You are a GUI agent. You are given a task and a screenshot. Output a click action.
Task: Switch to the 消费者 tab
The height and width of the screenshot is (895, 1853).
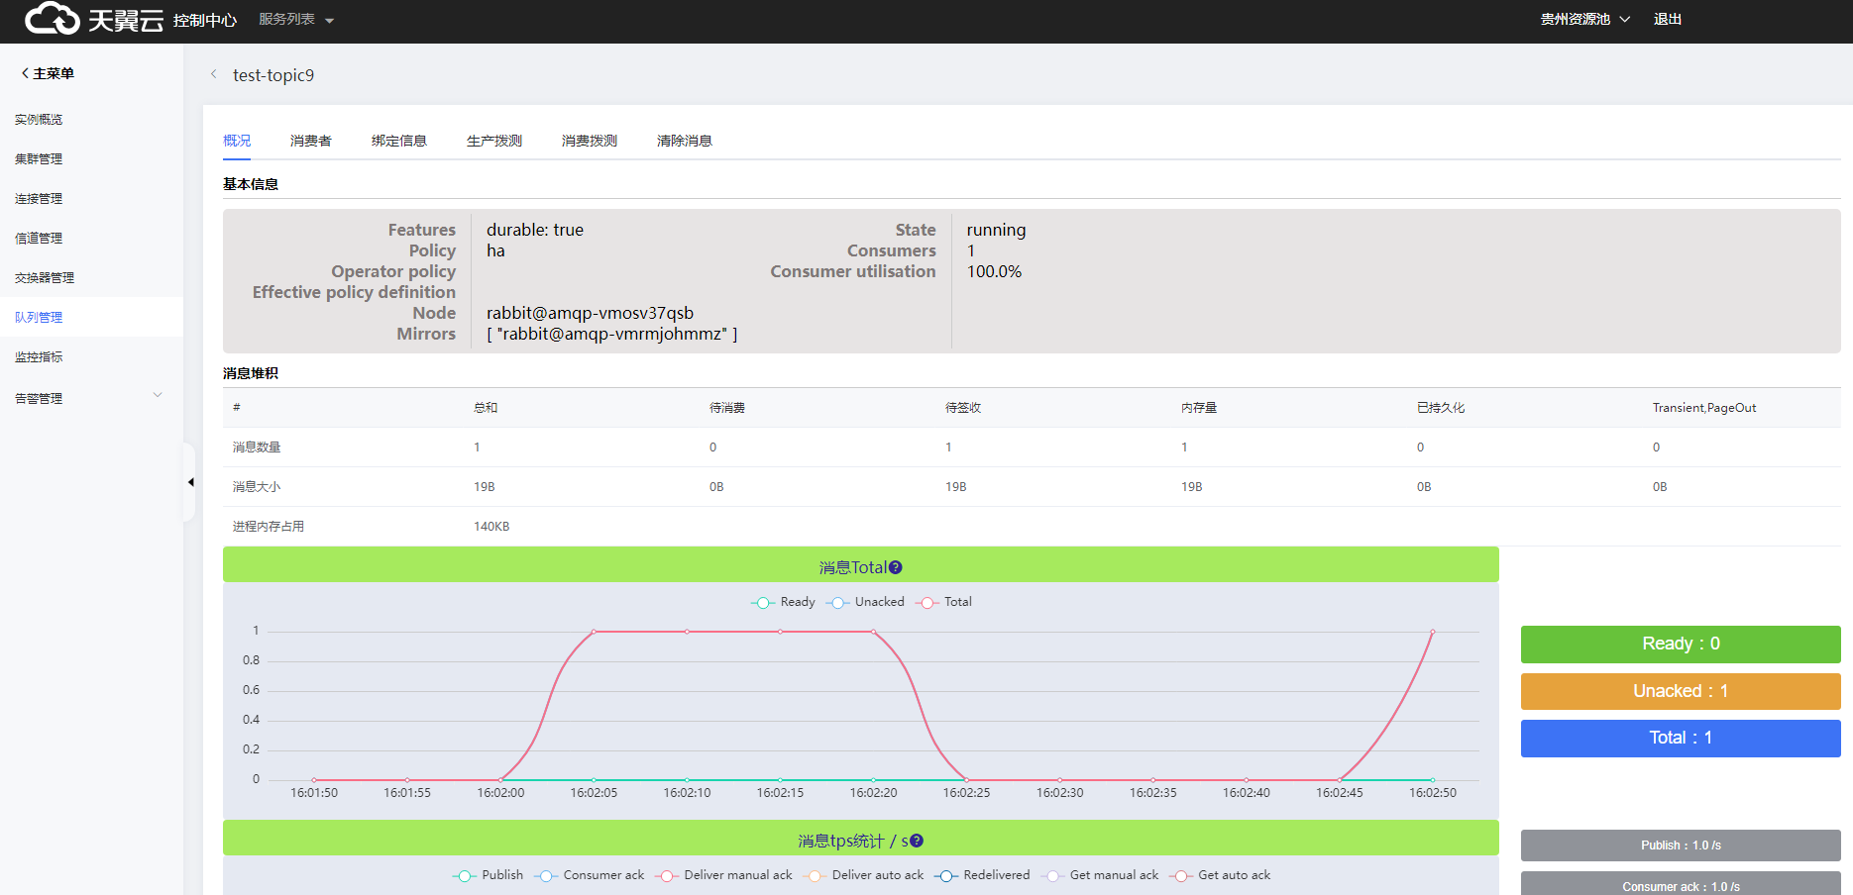click(310, 141)
